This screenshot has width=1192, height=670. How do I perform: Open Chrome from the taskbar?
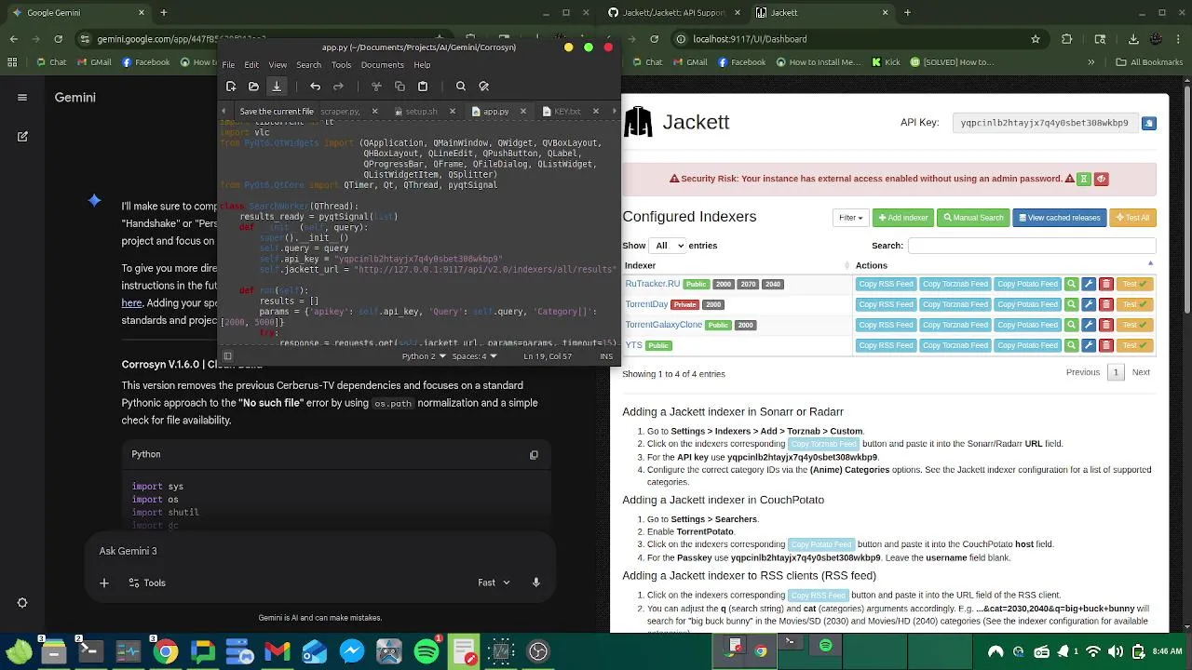(166, 651)
